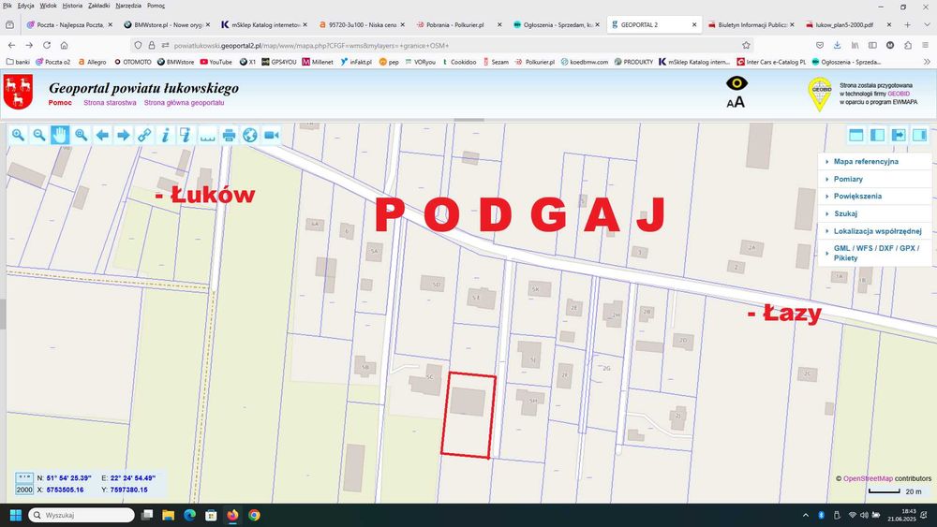
Task: Click the Wyszukaj taskbar search box
Action: pos(82,515)
